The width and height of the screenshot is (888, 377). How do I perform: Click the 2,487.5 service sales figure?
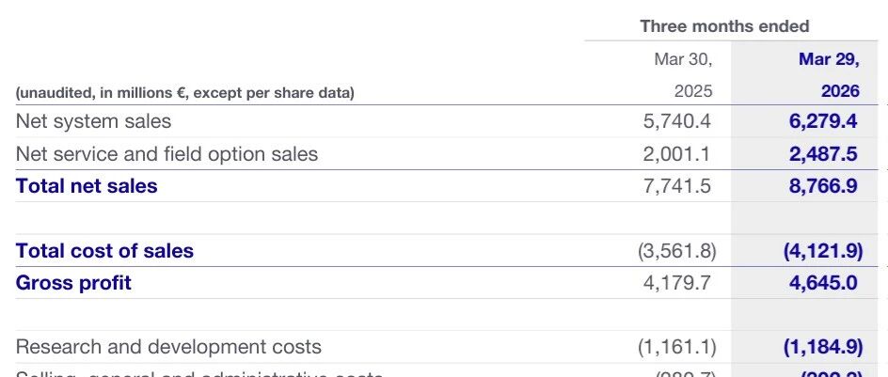point(823,154)
